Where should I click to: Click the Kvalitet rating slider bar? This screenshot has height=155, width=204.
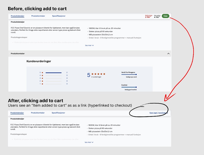point(129,87)
